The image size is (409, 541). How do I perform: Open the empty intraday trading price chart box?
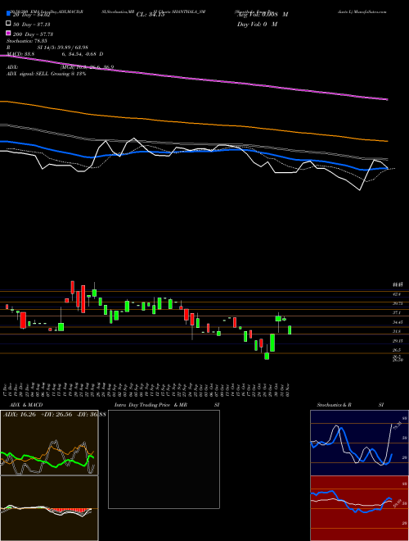point(164,459)
